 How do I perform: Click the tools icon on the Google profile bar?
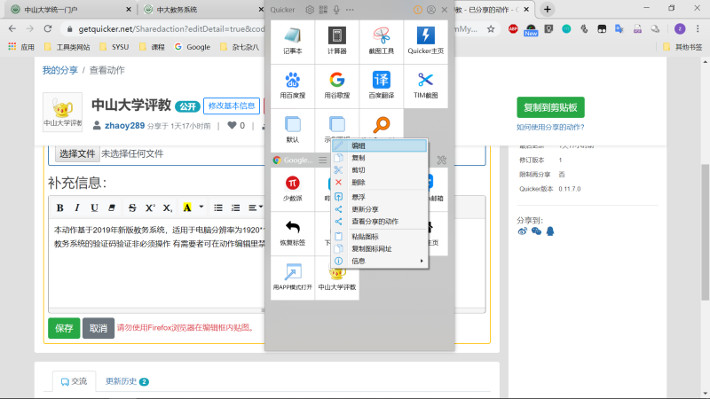pyautogui.click(x=441, y=160)
